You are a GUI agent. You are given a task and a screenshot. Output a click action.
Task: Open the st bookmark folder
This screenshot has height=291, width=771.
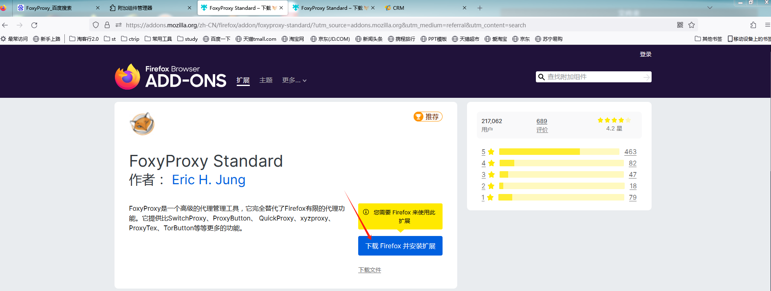click(110, 39)
